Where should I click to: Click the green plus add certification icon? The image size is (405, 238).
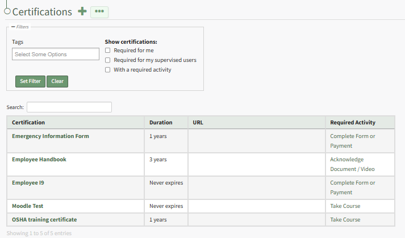(82, 11)
